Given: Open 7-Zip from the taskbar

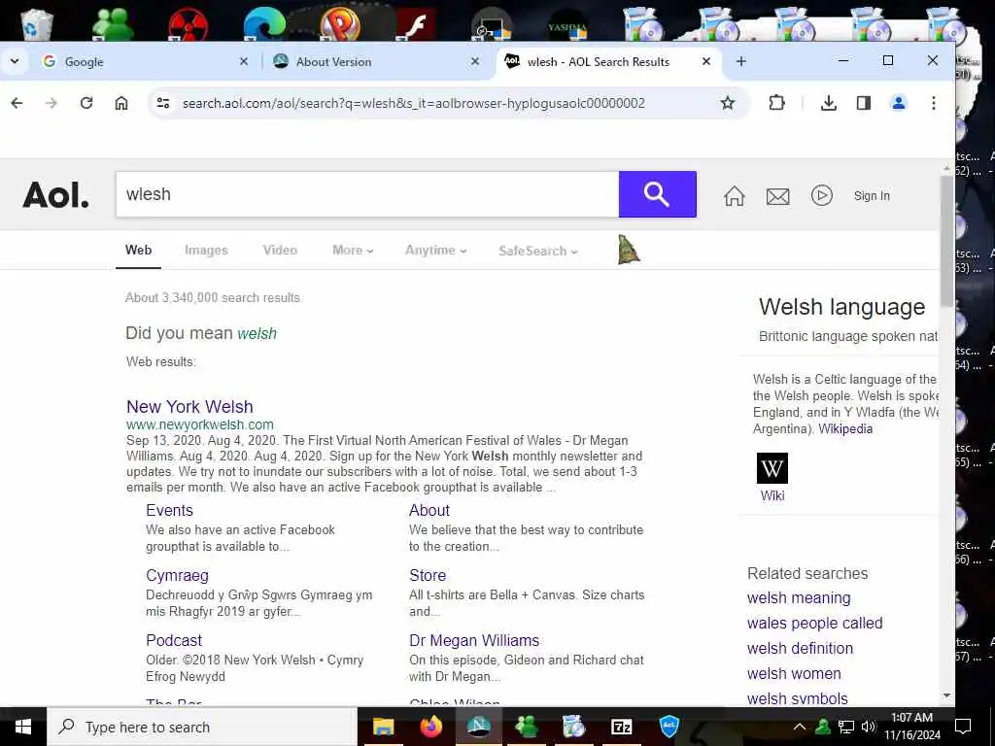Looking at the screenshot, I should (621, 727).
